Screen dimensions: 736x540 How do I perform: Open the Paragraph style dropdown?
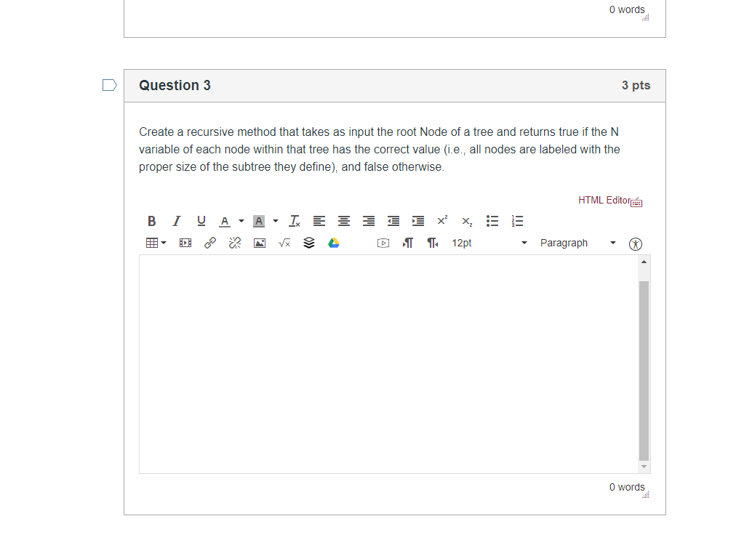pos(575,243)
